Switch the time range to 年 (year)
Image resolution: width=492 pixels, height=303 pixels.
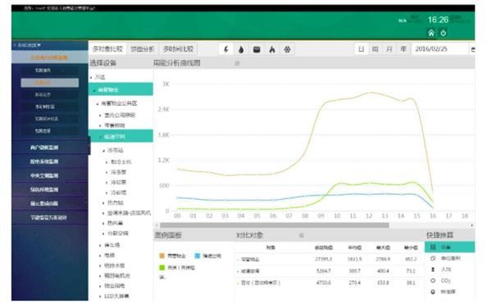(x=403, y=49)
